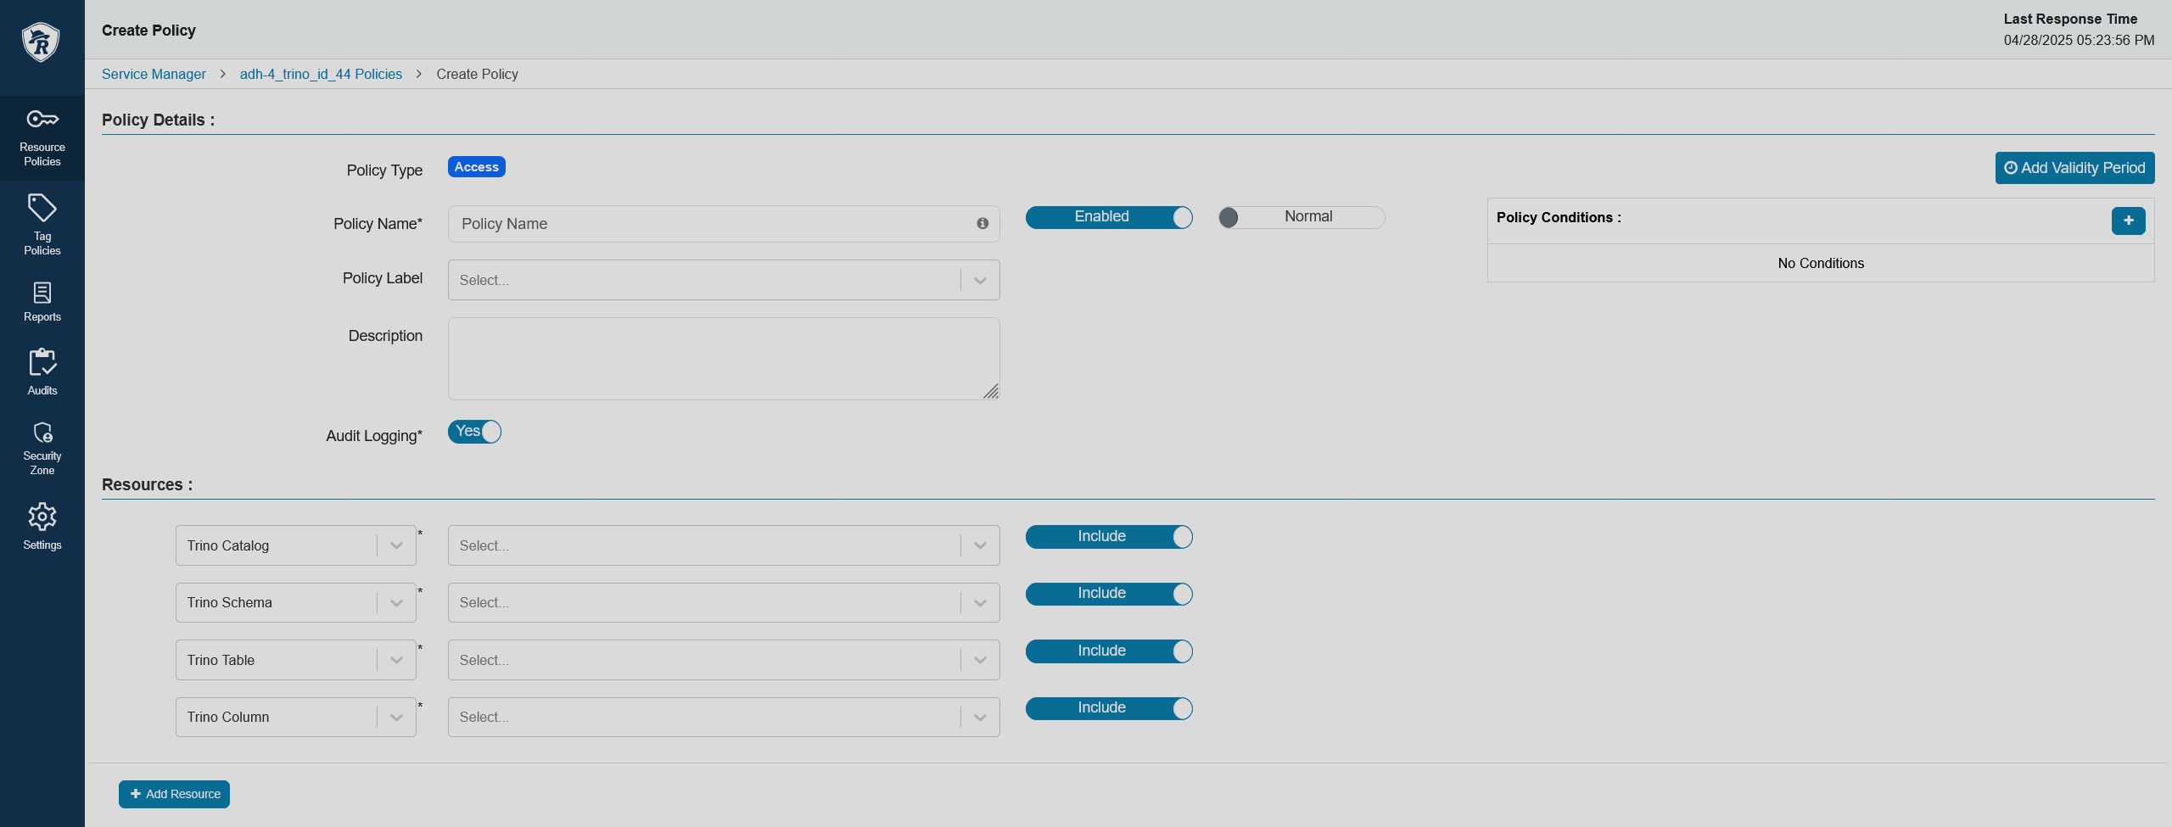Image resolution: width=2172 pixels, height=827 pixels.
Task: Go to adh-4_trino_id_44 Policies breadcrumb
Action: pos(321,74)
